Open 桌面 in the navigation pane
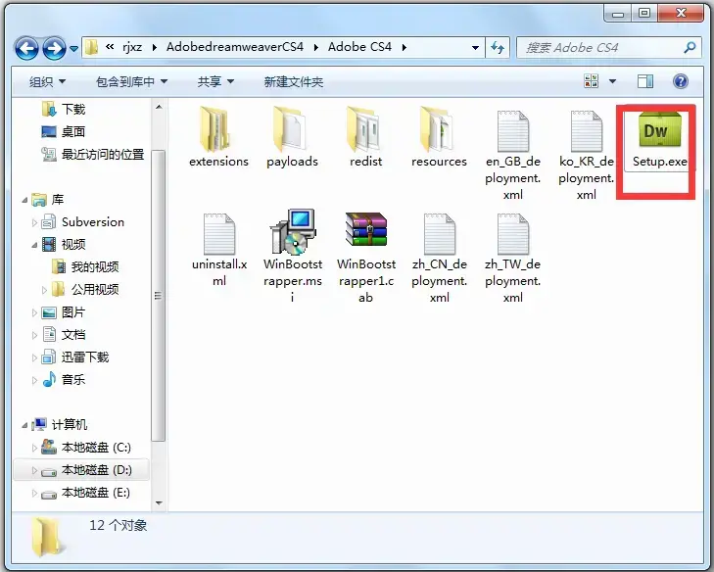This screenshot has width=714, height=572. 73,131
